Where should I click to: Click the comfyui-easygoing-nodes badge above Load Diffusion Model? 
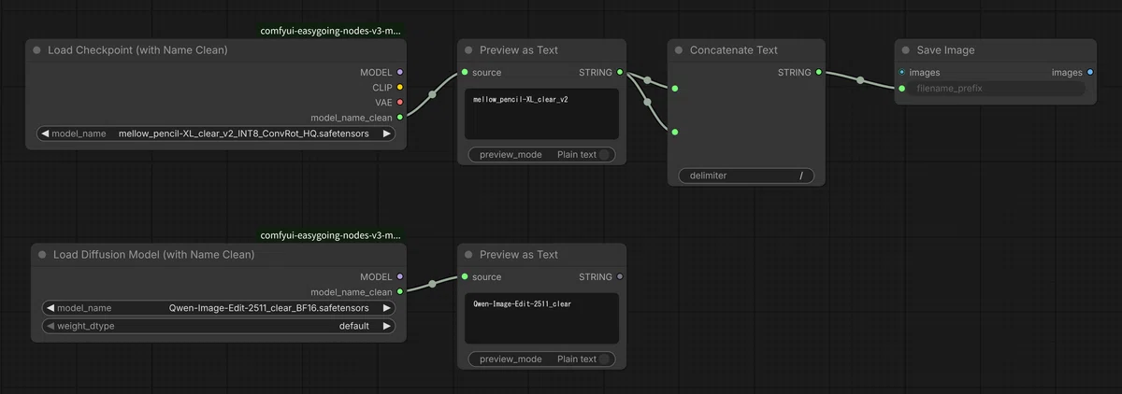331,235
